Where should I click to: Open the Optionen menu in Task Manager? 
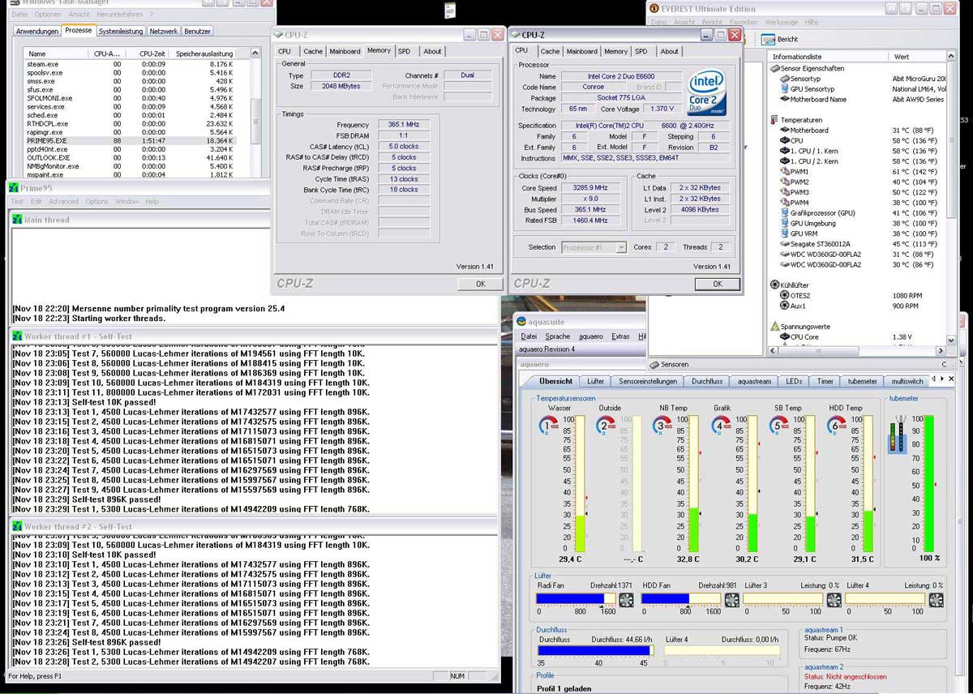[48, 15]
